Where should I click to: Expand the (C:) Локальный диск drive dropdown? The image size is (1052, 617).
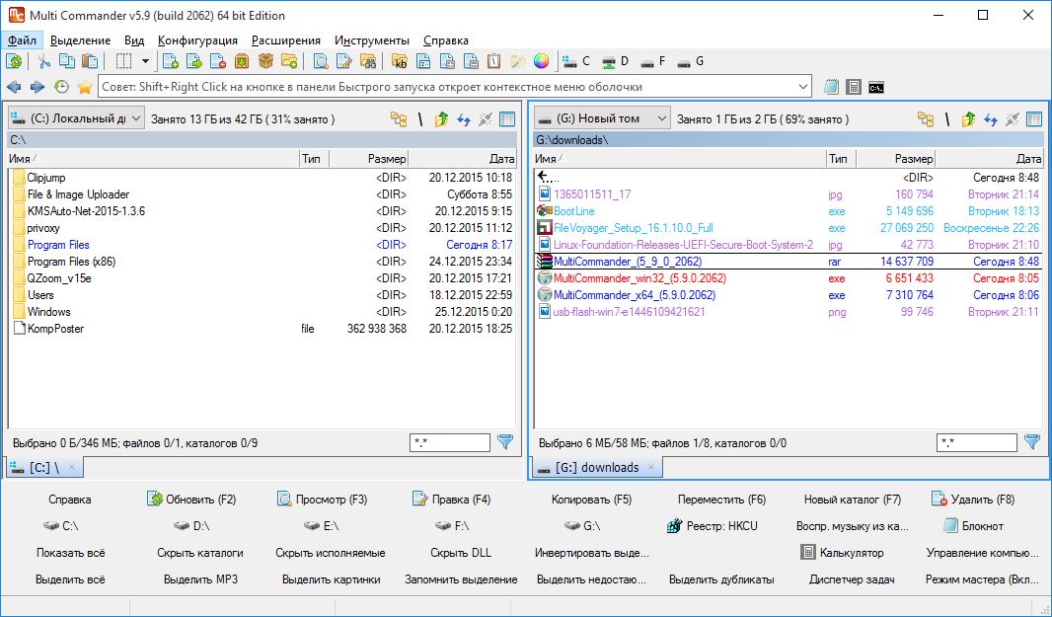pos(135,118)
